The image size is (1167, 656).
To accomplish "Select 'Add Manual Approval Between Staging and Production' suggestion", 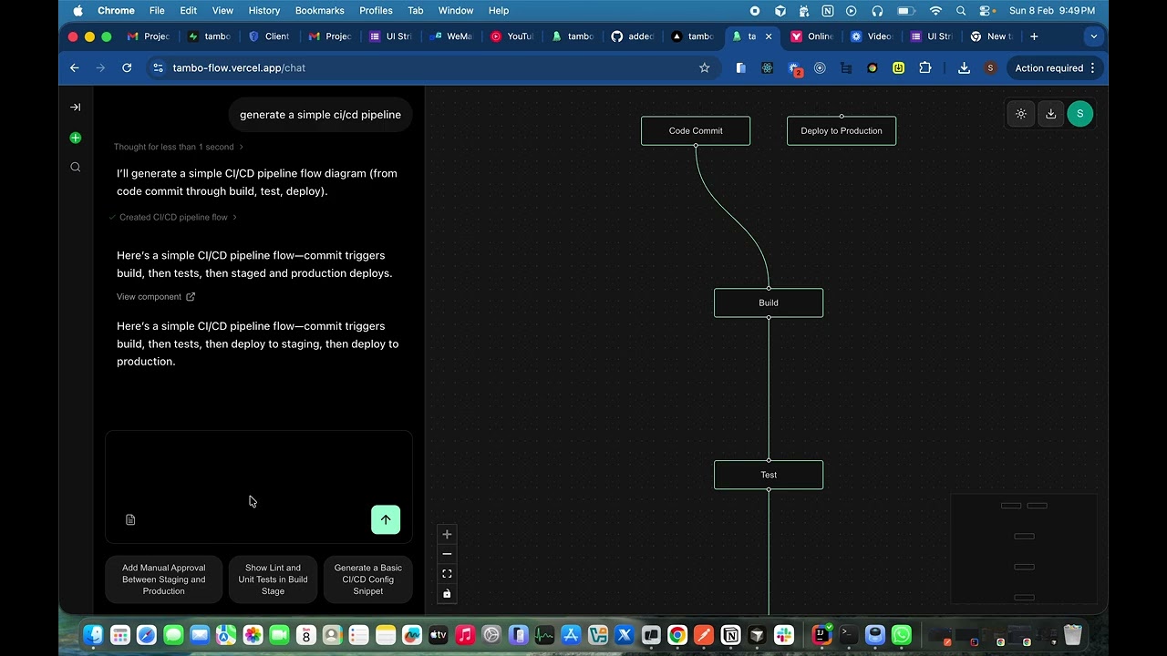I will [x=164, y=579].
